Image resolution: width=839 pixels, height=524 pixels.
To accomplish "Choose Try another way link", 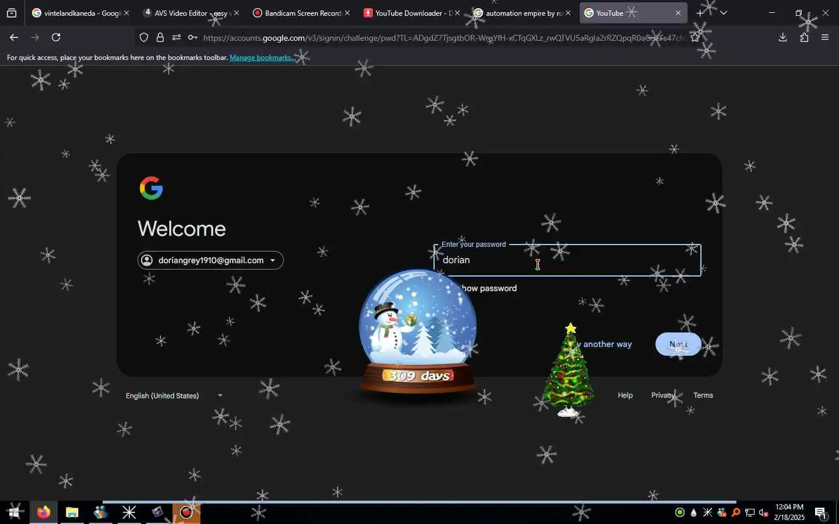I will [x=600, y=344].
